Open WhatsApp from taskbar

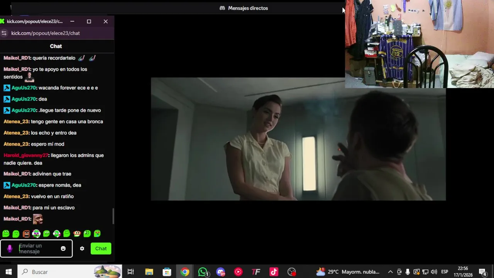pos(203,272)
